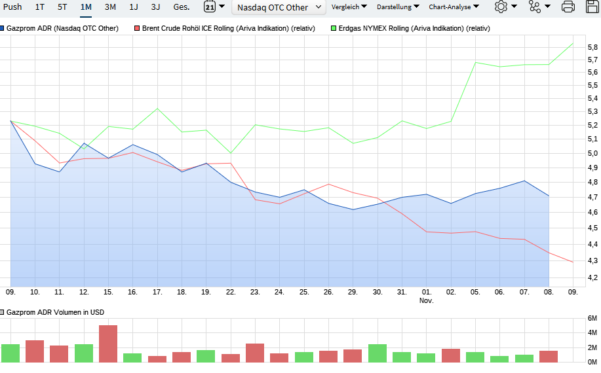
Task: Click the volume axis label 6M
Action: pos(592,318)
